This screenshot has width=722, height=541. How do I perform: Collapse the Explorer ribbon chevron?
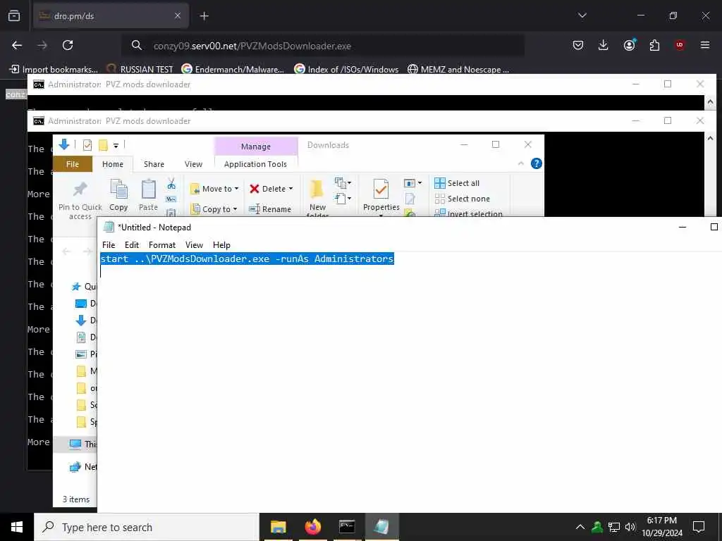click(521, 163)
